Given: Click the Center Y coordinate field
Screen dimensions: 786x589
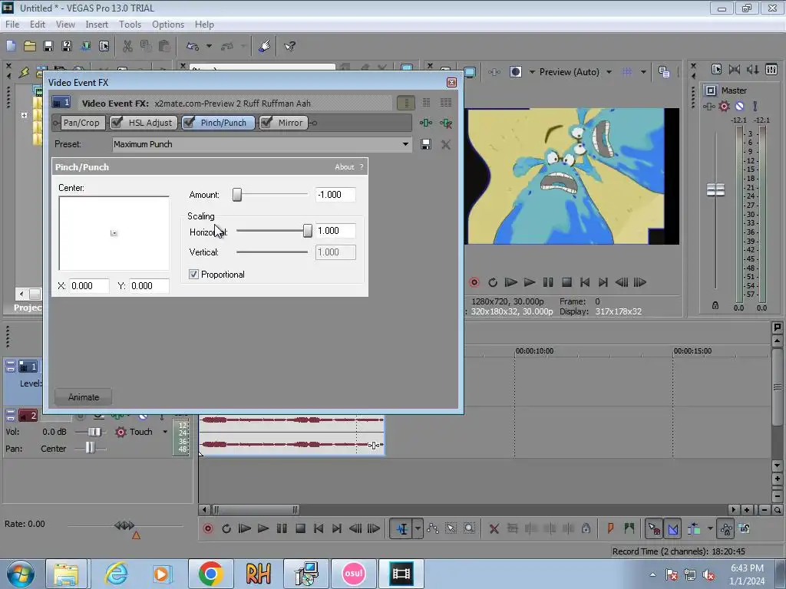Looking at the screenshot, I should 149,286.
